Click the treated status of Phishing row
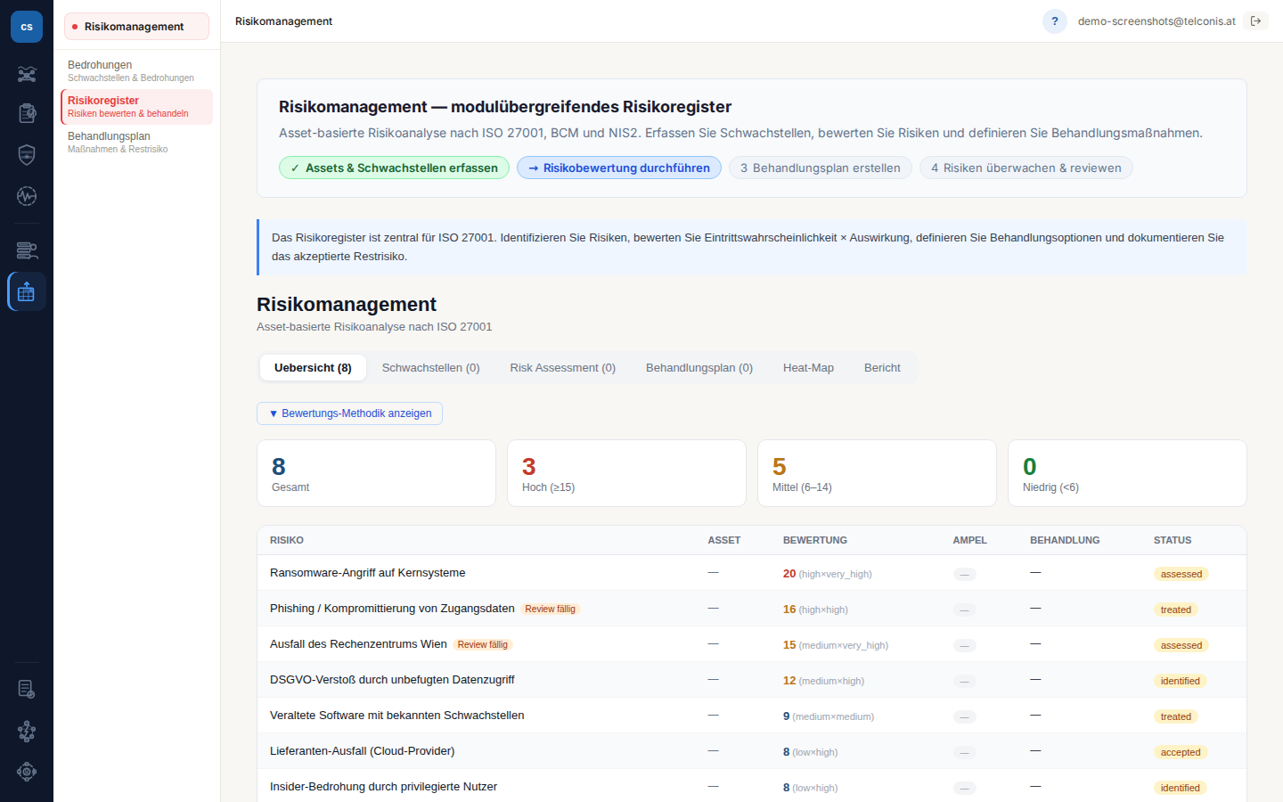Viewport: 1283px width, 802px height. pos(1176,610)
